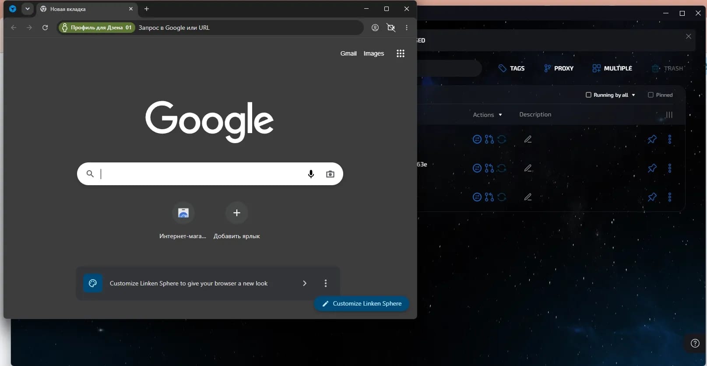Open the Images link
The height and width of the screenshot is (366, 707).
(x=374, y=53)
